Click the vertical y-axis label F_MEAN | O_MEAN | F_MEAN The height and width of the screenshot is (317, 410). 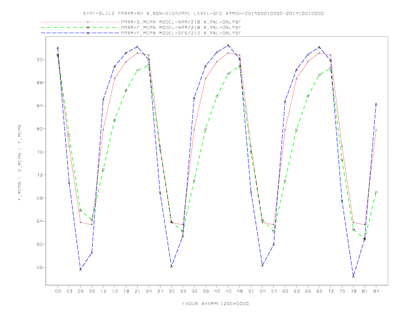coord(20,163)
